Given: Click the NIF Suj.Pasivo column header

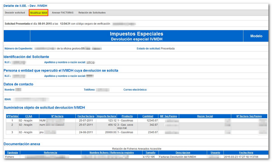Looking at the screenshot, I should tap(168, 116).
